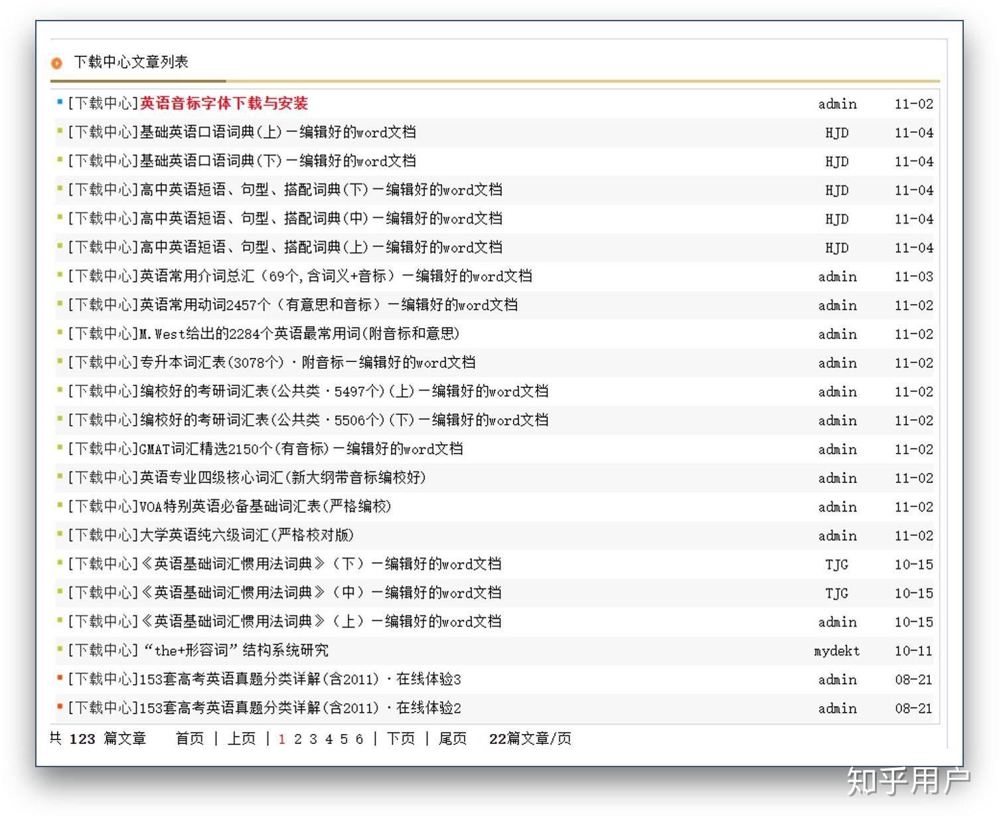The height and width of the screenshot is (817, 999).
Task: Click 下页 to go to next page
Action: click(x=400, y=739)
